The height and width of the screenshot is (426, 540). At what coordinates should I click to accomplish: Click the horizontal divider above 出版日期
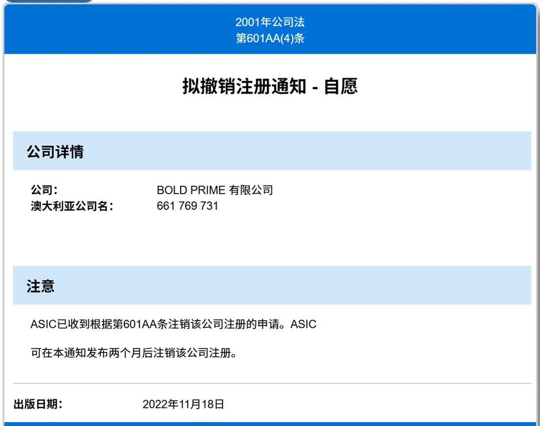click(272, 383)
